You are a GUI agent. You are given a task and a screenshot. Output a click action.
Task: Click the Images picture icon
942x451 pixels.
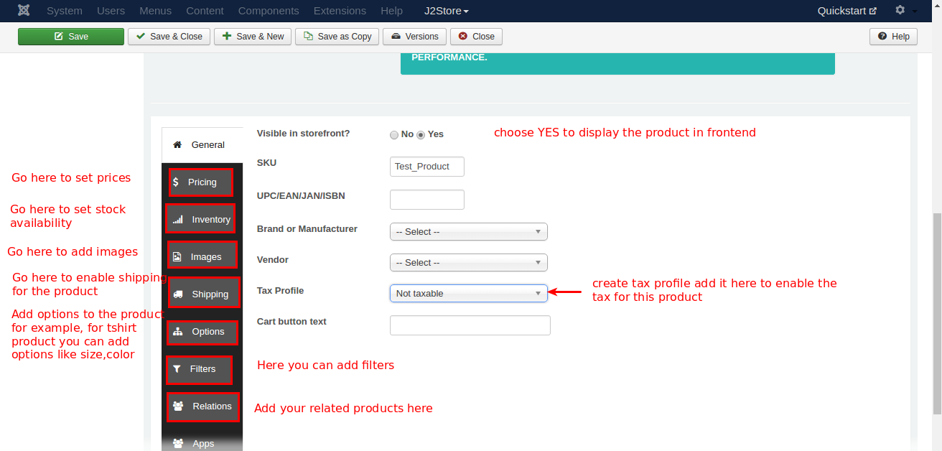point(177,257)
